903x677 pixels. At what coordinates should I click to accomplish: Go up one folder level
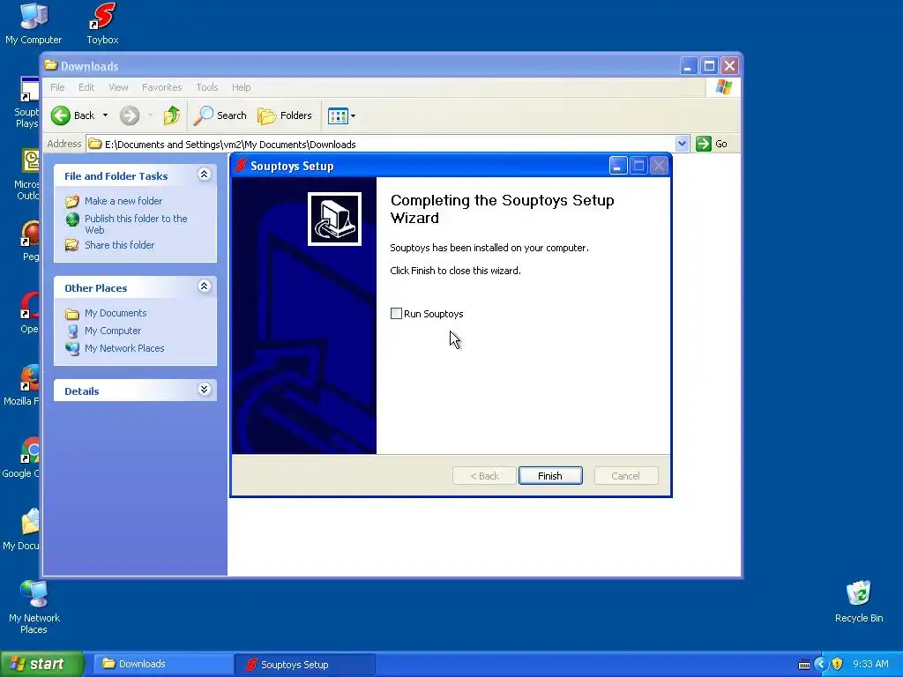[x=172, y=115]
